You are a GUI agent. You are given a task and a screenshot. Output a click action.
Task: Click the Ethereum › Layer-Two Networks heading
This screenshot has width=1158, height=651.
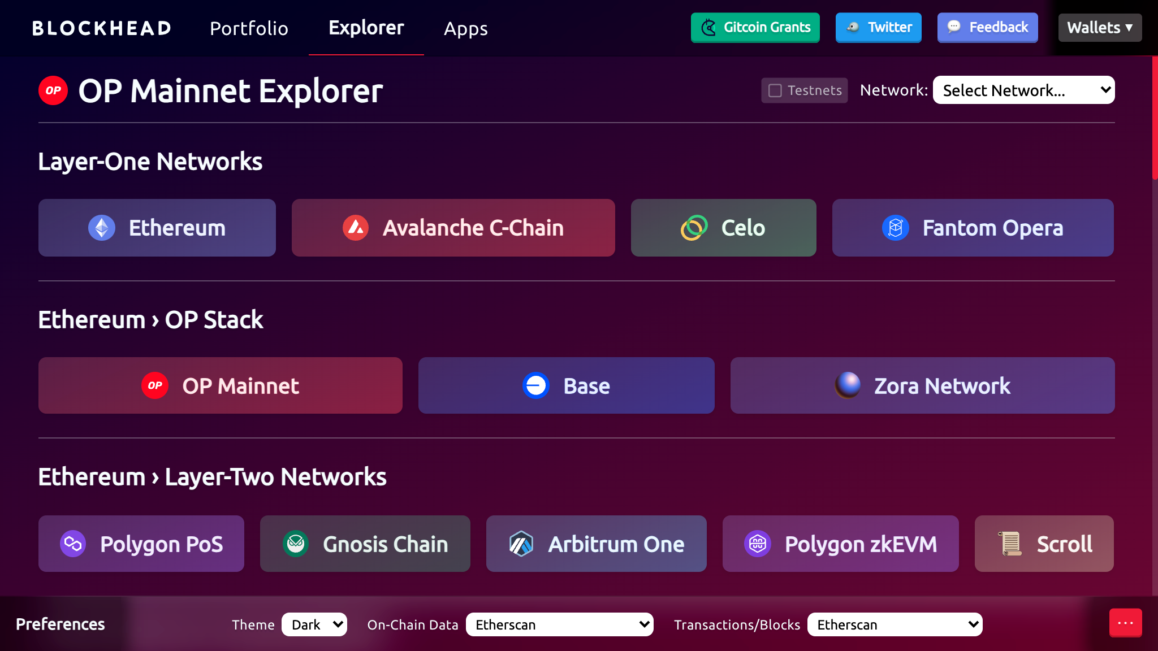click(x=212, y=477)
